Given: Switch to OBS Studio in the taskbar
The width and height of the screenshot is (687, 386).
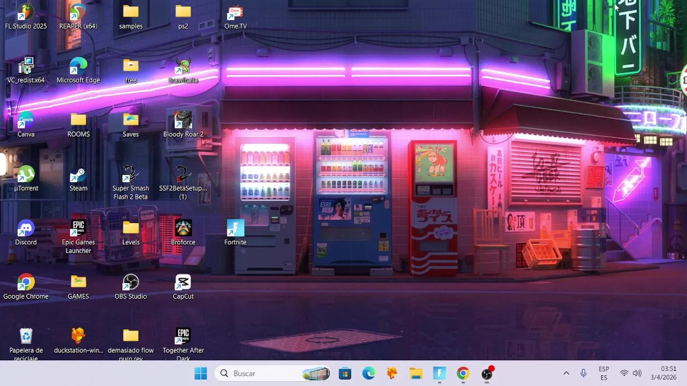Looking at the screenshot, I should coord(487,374).
